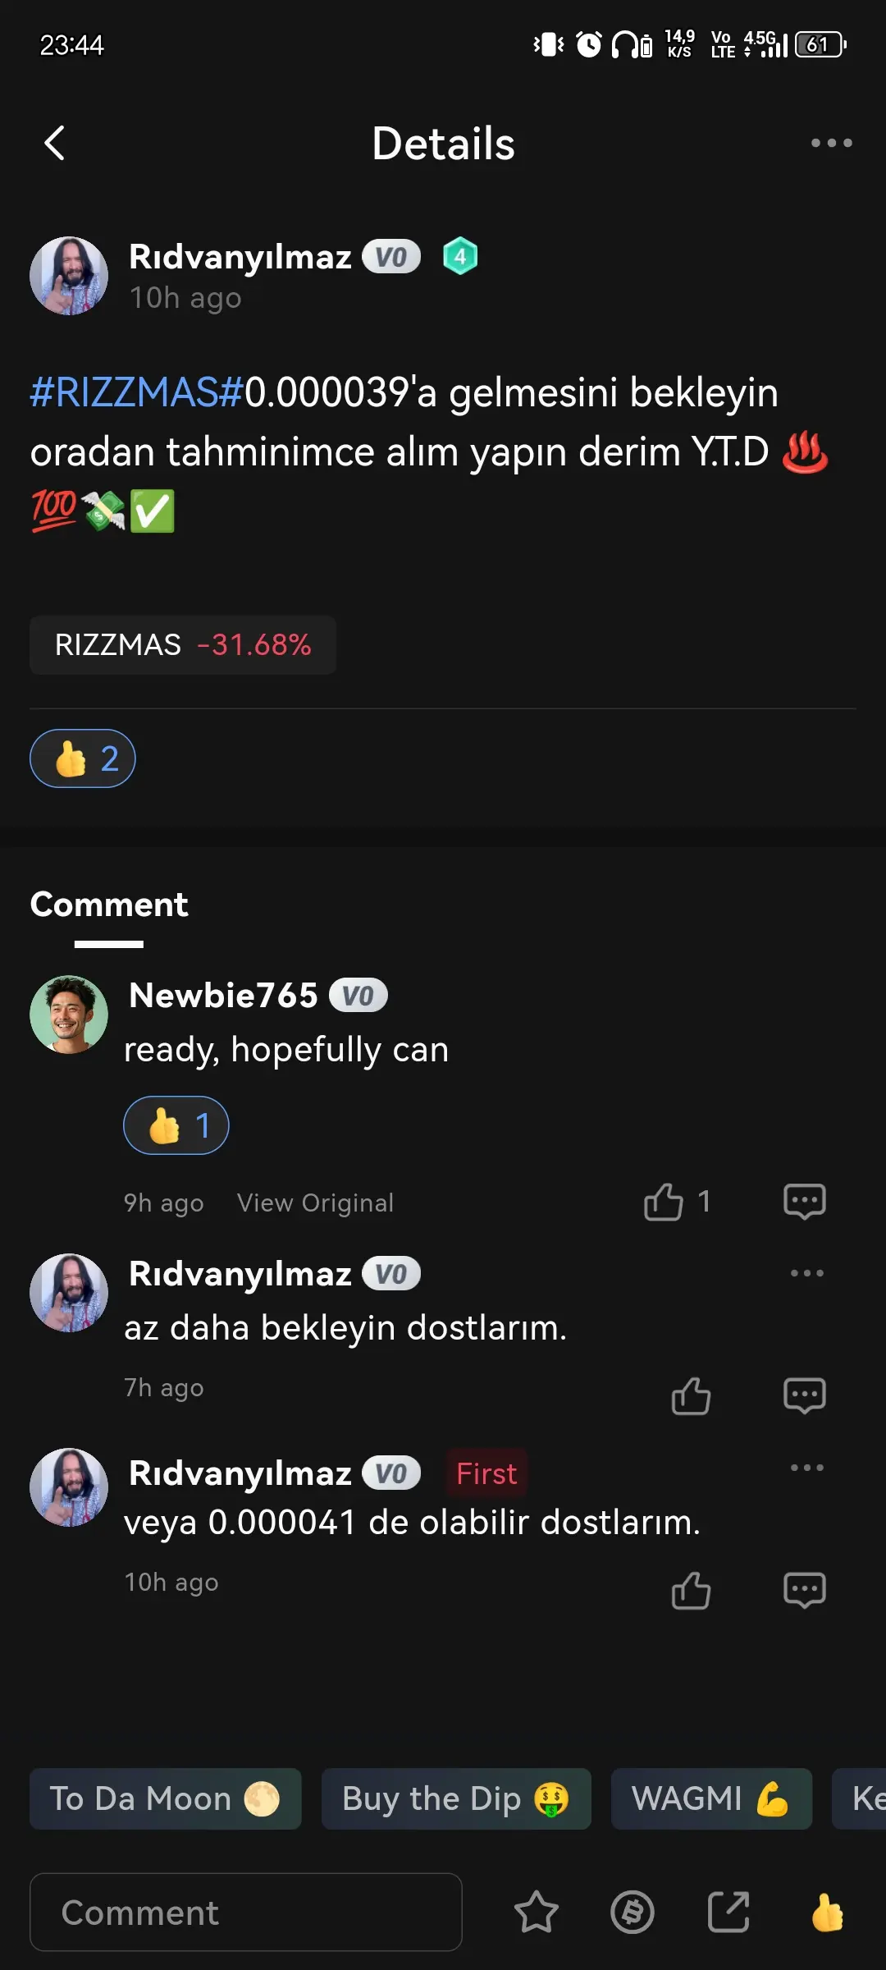The height and width of the screenshot is (1970, 886).
Task: Toggle the thumbs-up reaction with count 2
Action: 83,758
